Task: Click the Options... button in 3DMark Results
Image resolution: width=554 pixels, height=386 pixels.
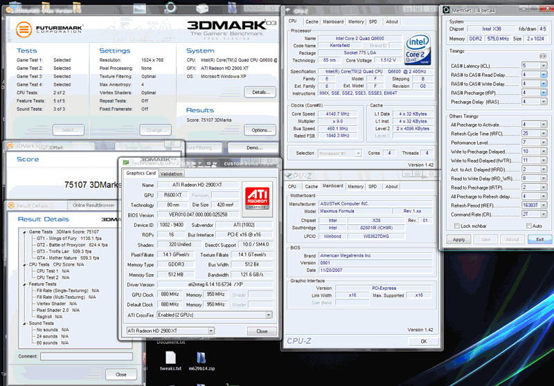Action: [261, 130]
